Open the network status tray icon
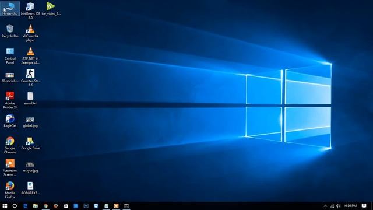Viewport: 373px width, 210px height. point(332,206)
